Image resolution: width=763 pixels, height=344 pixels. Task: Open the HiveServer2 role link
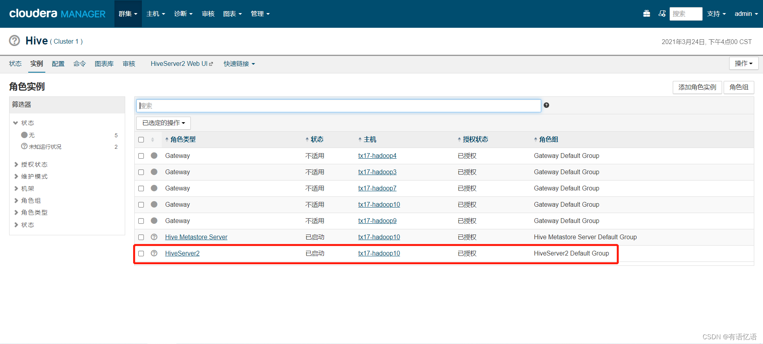pyautogui.click(x=182, y=253)
